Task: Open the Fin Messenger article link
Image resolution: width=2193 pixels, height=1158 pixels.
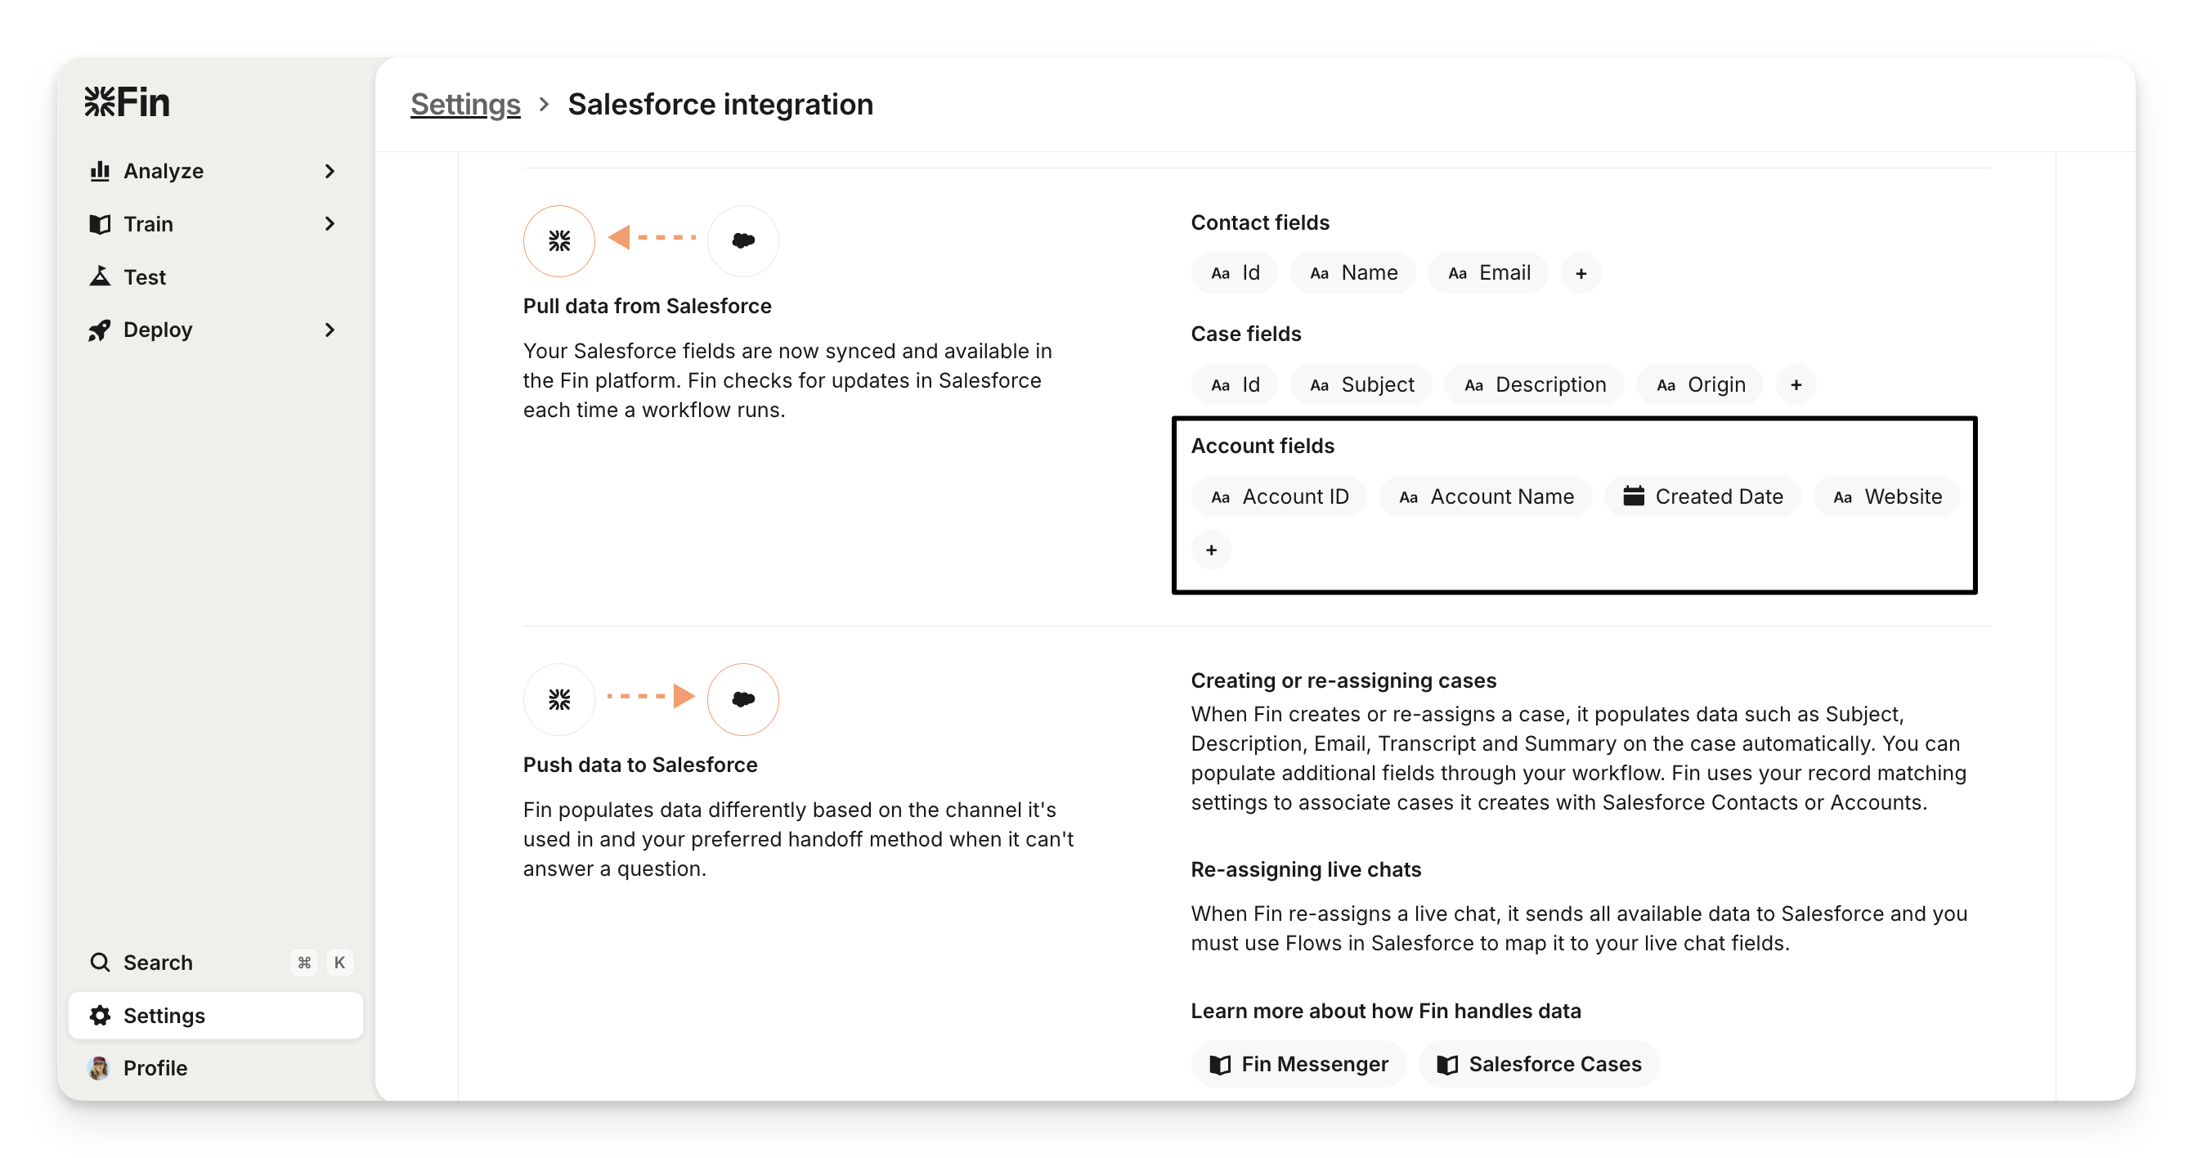Action: (x=1298, y=1064)
